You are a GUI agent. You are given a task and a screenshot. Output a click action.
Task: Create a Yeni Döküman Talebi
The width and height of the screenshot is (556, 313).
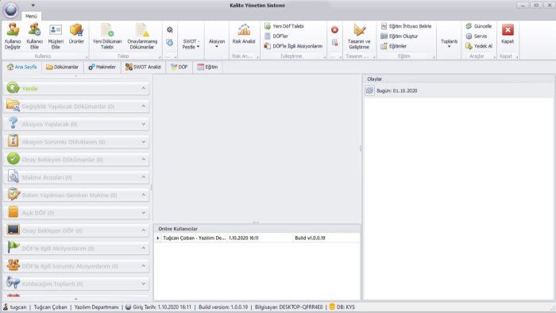pyautogui.click(x=107, y=36)
